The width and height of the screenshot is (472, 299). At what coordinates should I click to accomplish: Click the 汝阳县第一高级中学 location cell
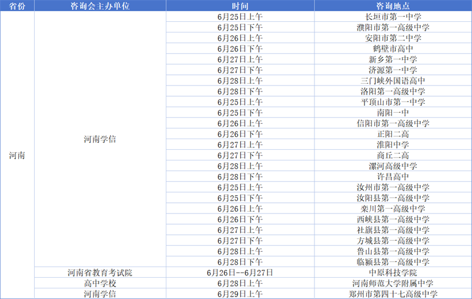[x=393, y=198]
